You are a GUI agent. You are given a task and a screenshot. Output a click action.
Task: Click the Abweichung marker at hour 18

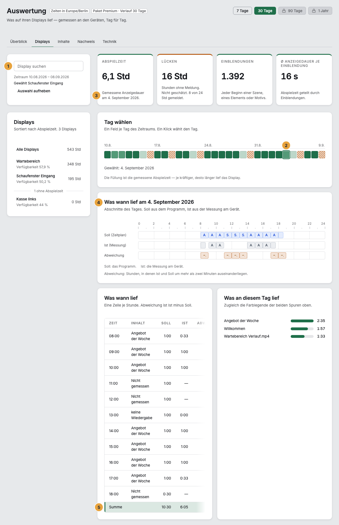pyautogui.click(x=282, y=255)
